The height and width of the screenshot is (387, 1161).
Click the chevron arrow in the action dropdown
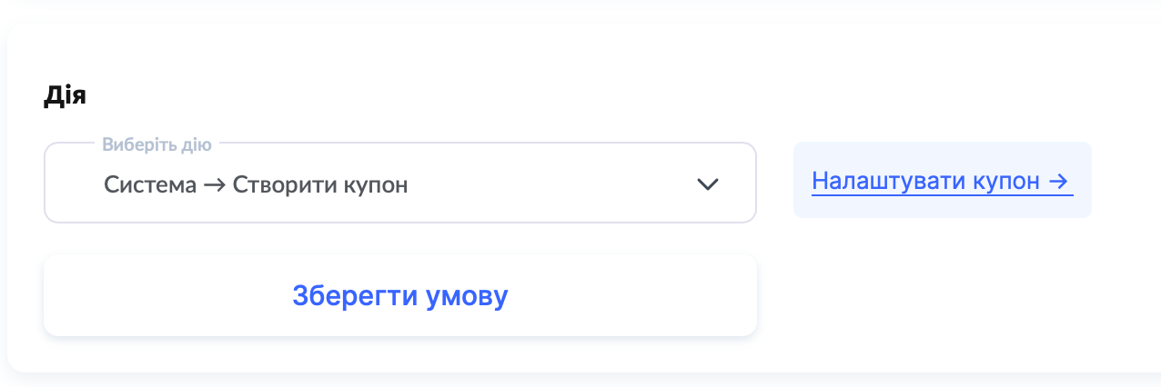[x=707, y=184]
